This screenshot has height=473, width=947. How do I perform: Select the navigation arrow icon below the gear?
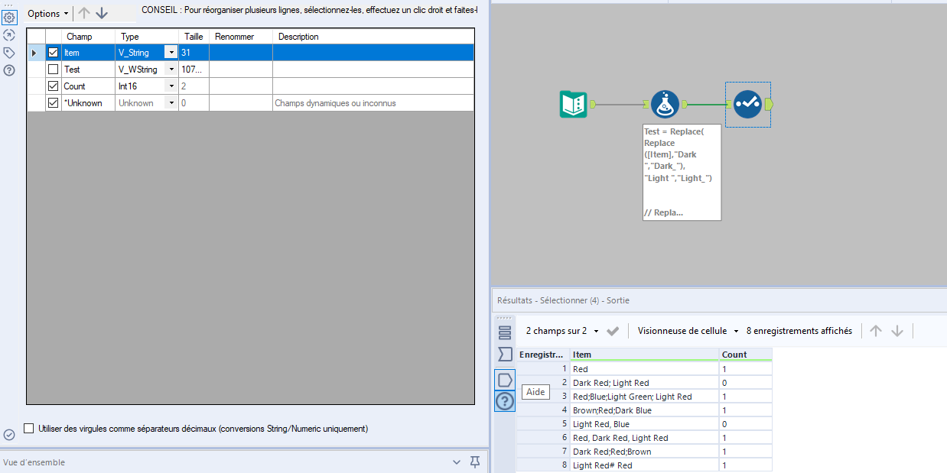click(8, 34)
